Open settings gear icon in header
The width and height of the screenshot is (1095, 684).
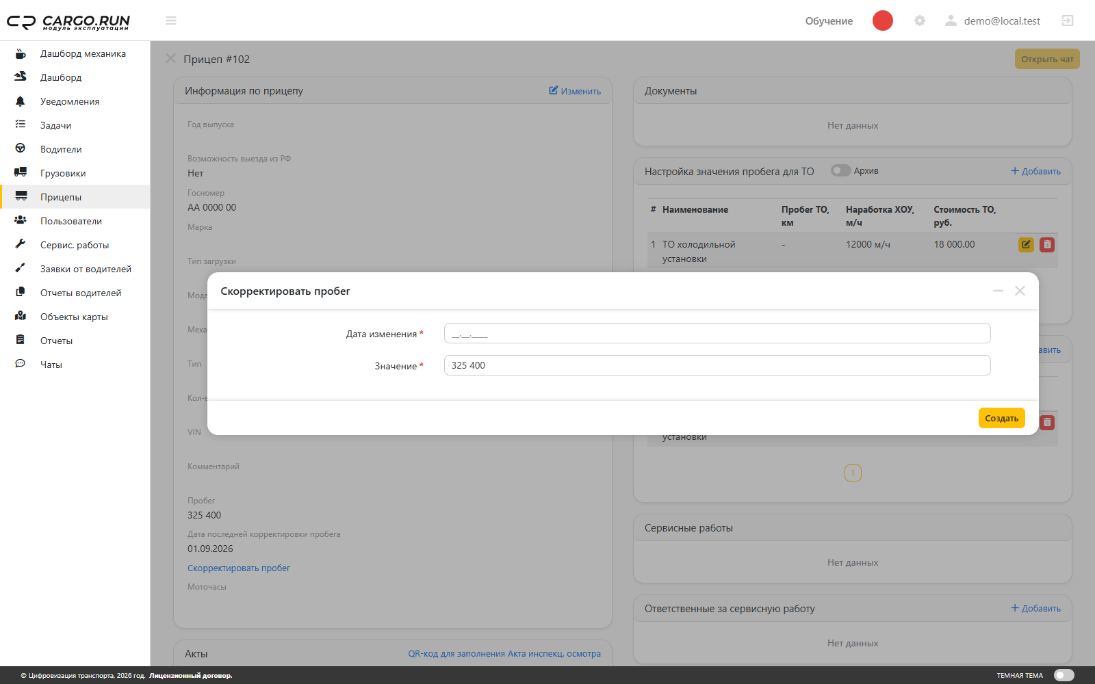(920, 21)
